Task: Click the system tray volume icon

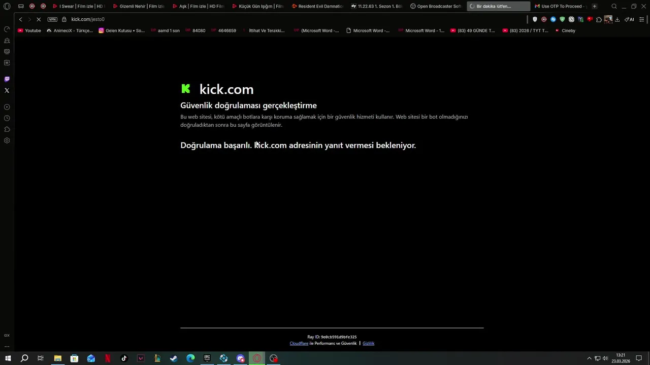Action: coord(605,358)
